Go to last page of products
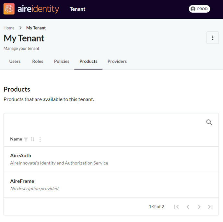223x222 pixels. [210, 207]
